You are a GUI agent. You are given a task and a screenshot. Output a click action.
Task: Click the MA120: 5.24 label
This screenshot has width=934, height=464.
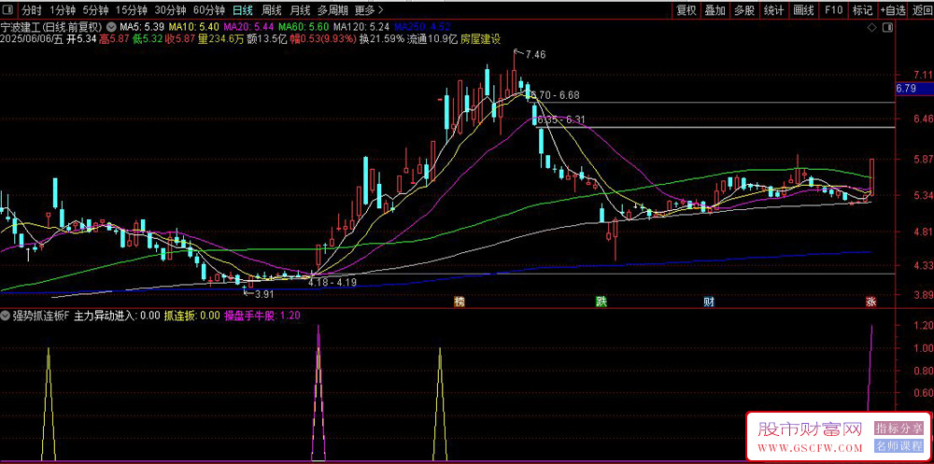(361, 27)
